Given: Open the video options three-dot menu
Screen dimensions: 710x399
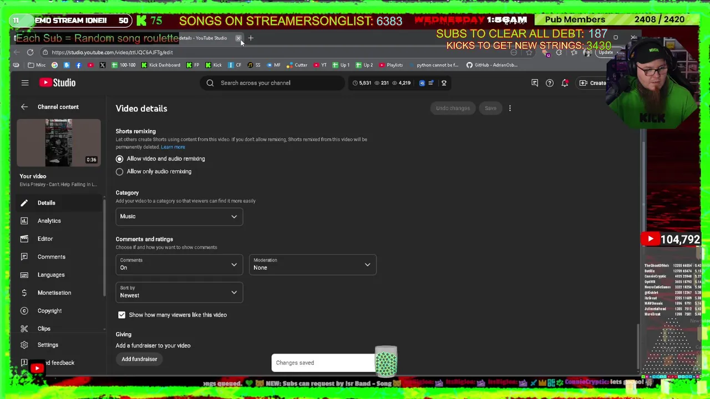Looking at the screenshot, I should pyautogui.click(x=510, y=108).
